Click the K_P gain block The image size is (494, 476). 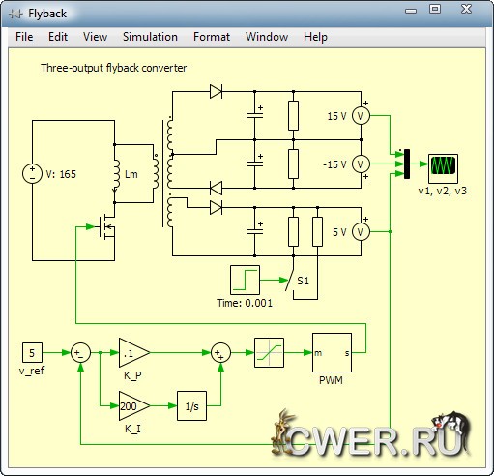(134, 352)
